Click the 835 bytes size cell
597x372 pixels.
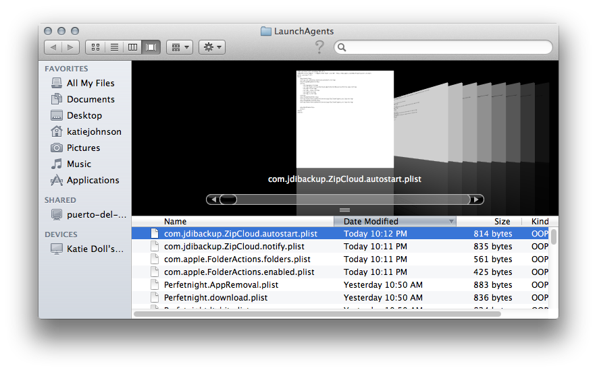[493, 247]
